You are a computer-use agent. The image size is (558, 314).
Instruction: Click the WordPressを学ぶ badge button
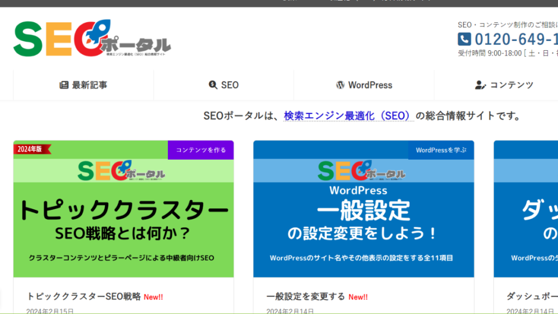[x=441, y=150]
